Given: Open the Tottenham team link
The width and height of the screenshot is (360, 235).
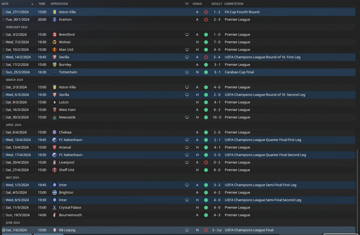Looking at the screenshot, I should point(68,72).
